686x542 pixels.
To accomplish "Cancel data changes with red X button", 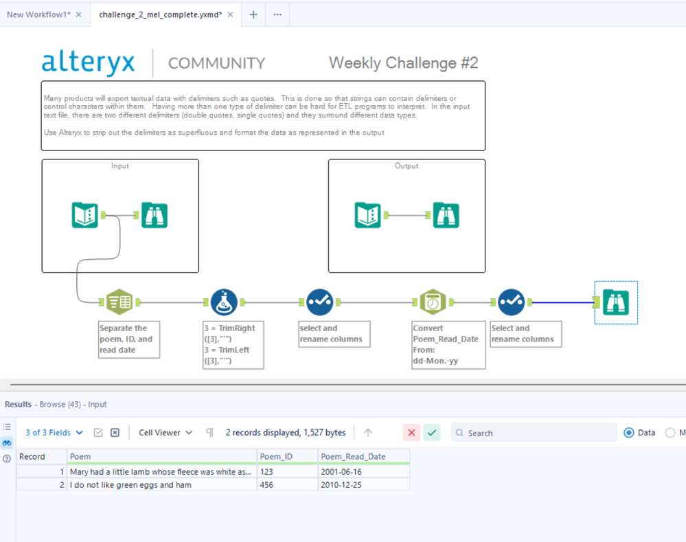I will tap(411, 433).
